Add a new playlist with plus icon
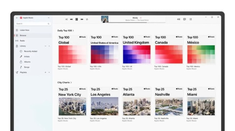This screenshot has height=131, width=235. pos(45,72)
